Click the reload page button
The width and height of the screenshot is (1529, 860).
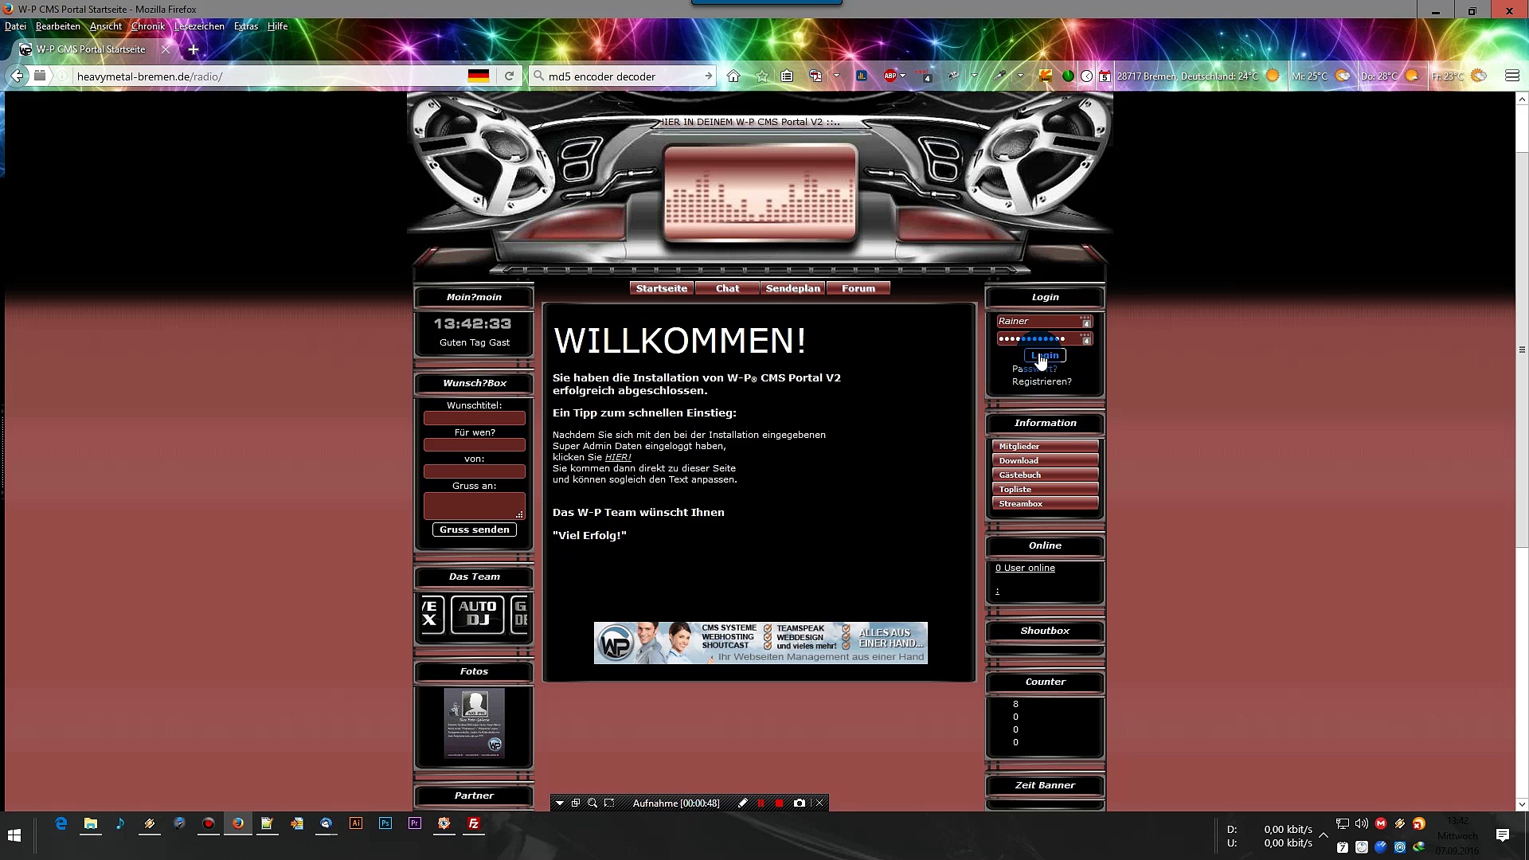[509, 76]
